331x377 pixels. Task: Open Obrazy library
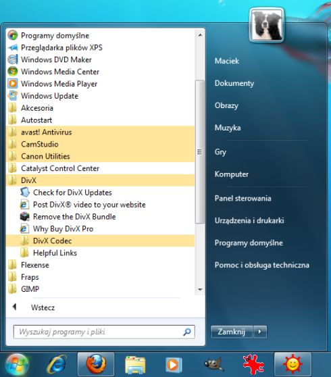(226, 105)
